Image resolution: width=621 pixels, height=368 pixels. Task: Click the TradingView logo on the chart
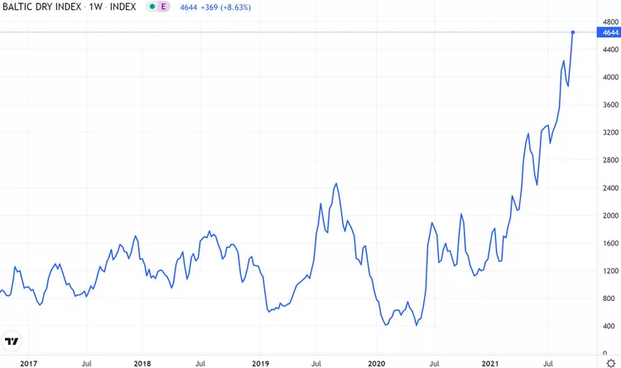(x=12, y=341)
